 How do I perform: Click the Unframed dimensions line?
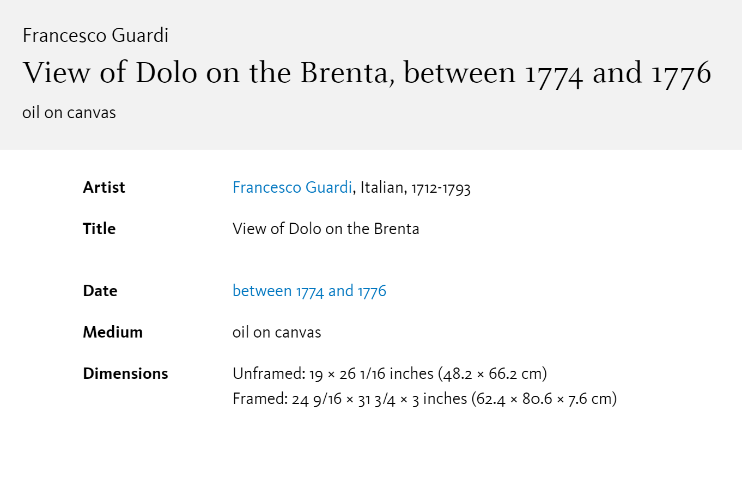pyautogui.click(x=390, y=374)
